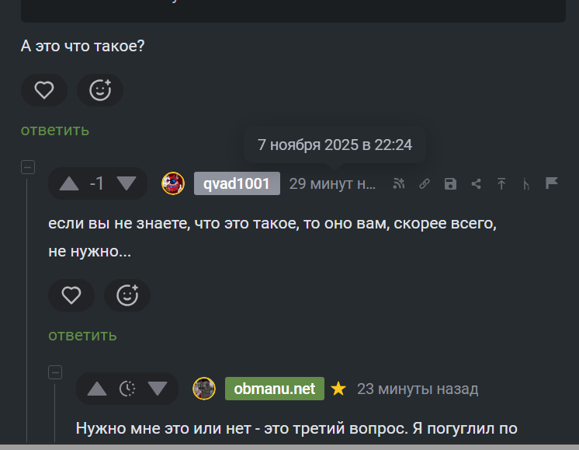This screenshot has height=450, width=579.
Task: Click obmanu.net's avatar picture
Action: [204, 389]
